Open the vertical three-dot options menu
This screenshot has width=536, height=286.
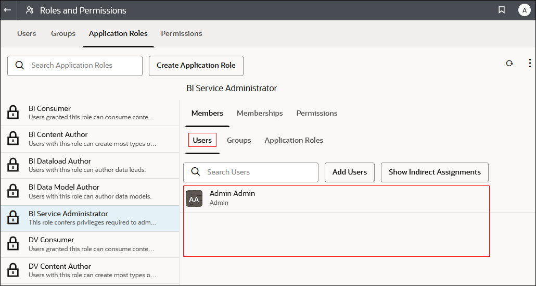(530, 64)
